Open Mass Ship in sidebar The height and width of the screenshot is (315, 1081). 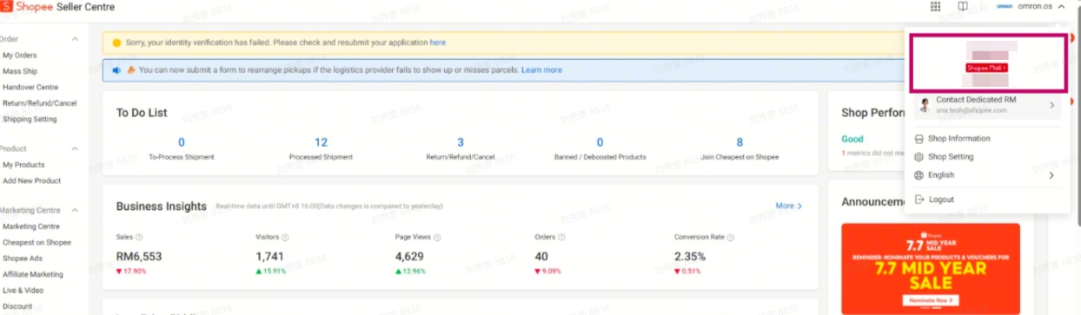click(x=20, y=71)
